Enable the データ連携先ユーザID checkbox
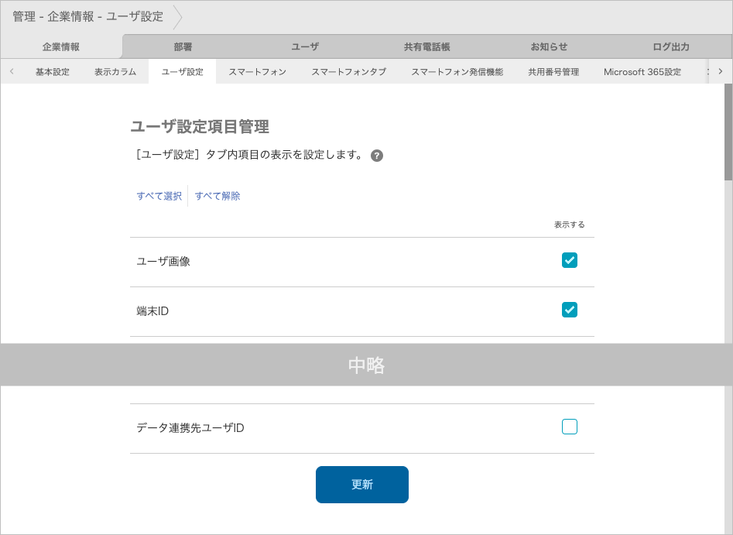Viewport: 733px width, 535px height. 570,427
